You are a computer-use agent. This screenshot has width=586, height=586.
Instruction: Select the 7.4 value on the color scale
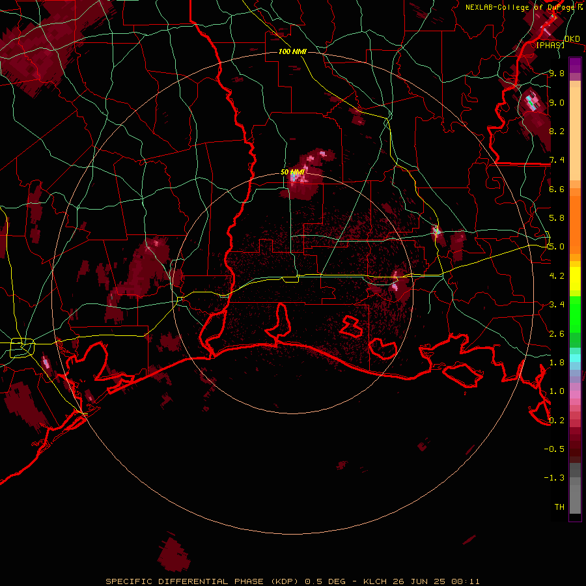coord(557,160)
